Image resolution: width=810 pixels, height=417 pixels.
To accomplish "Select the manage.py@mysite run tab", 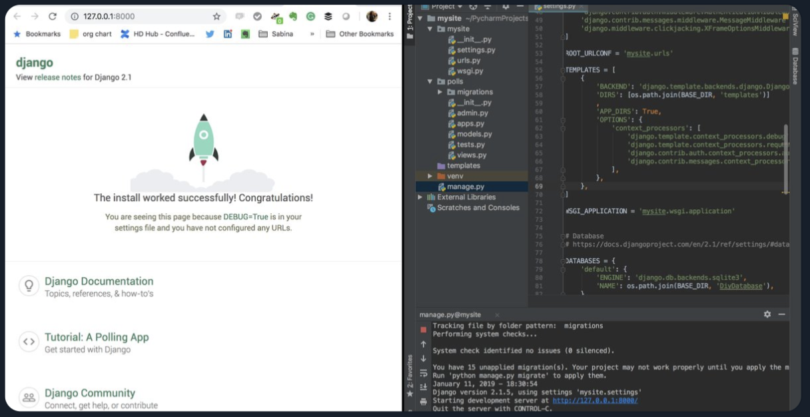I will click(x=450, y=314).
